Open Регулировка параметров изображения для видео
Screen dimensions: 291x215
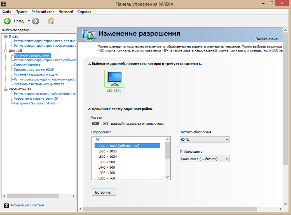[45, 46]
